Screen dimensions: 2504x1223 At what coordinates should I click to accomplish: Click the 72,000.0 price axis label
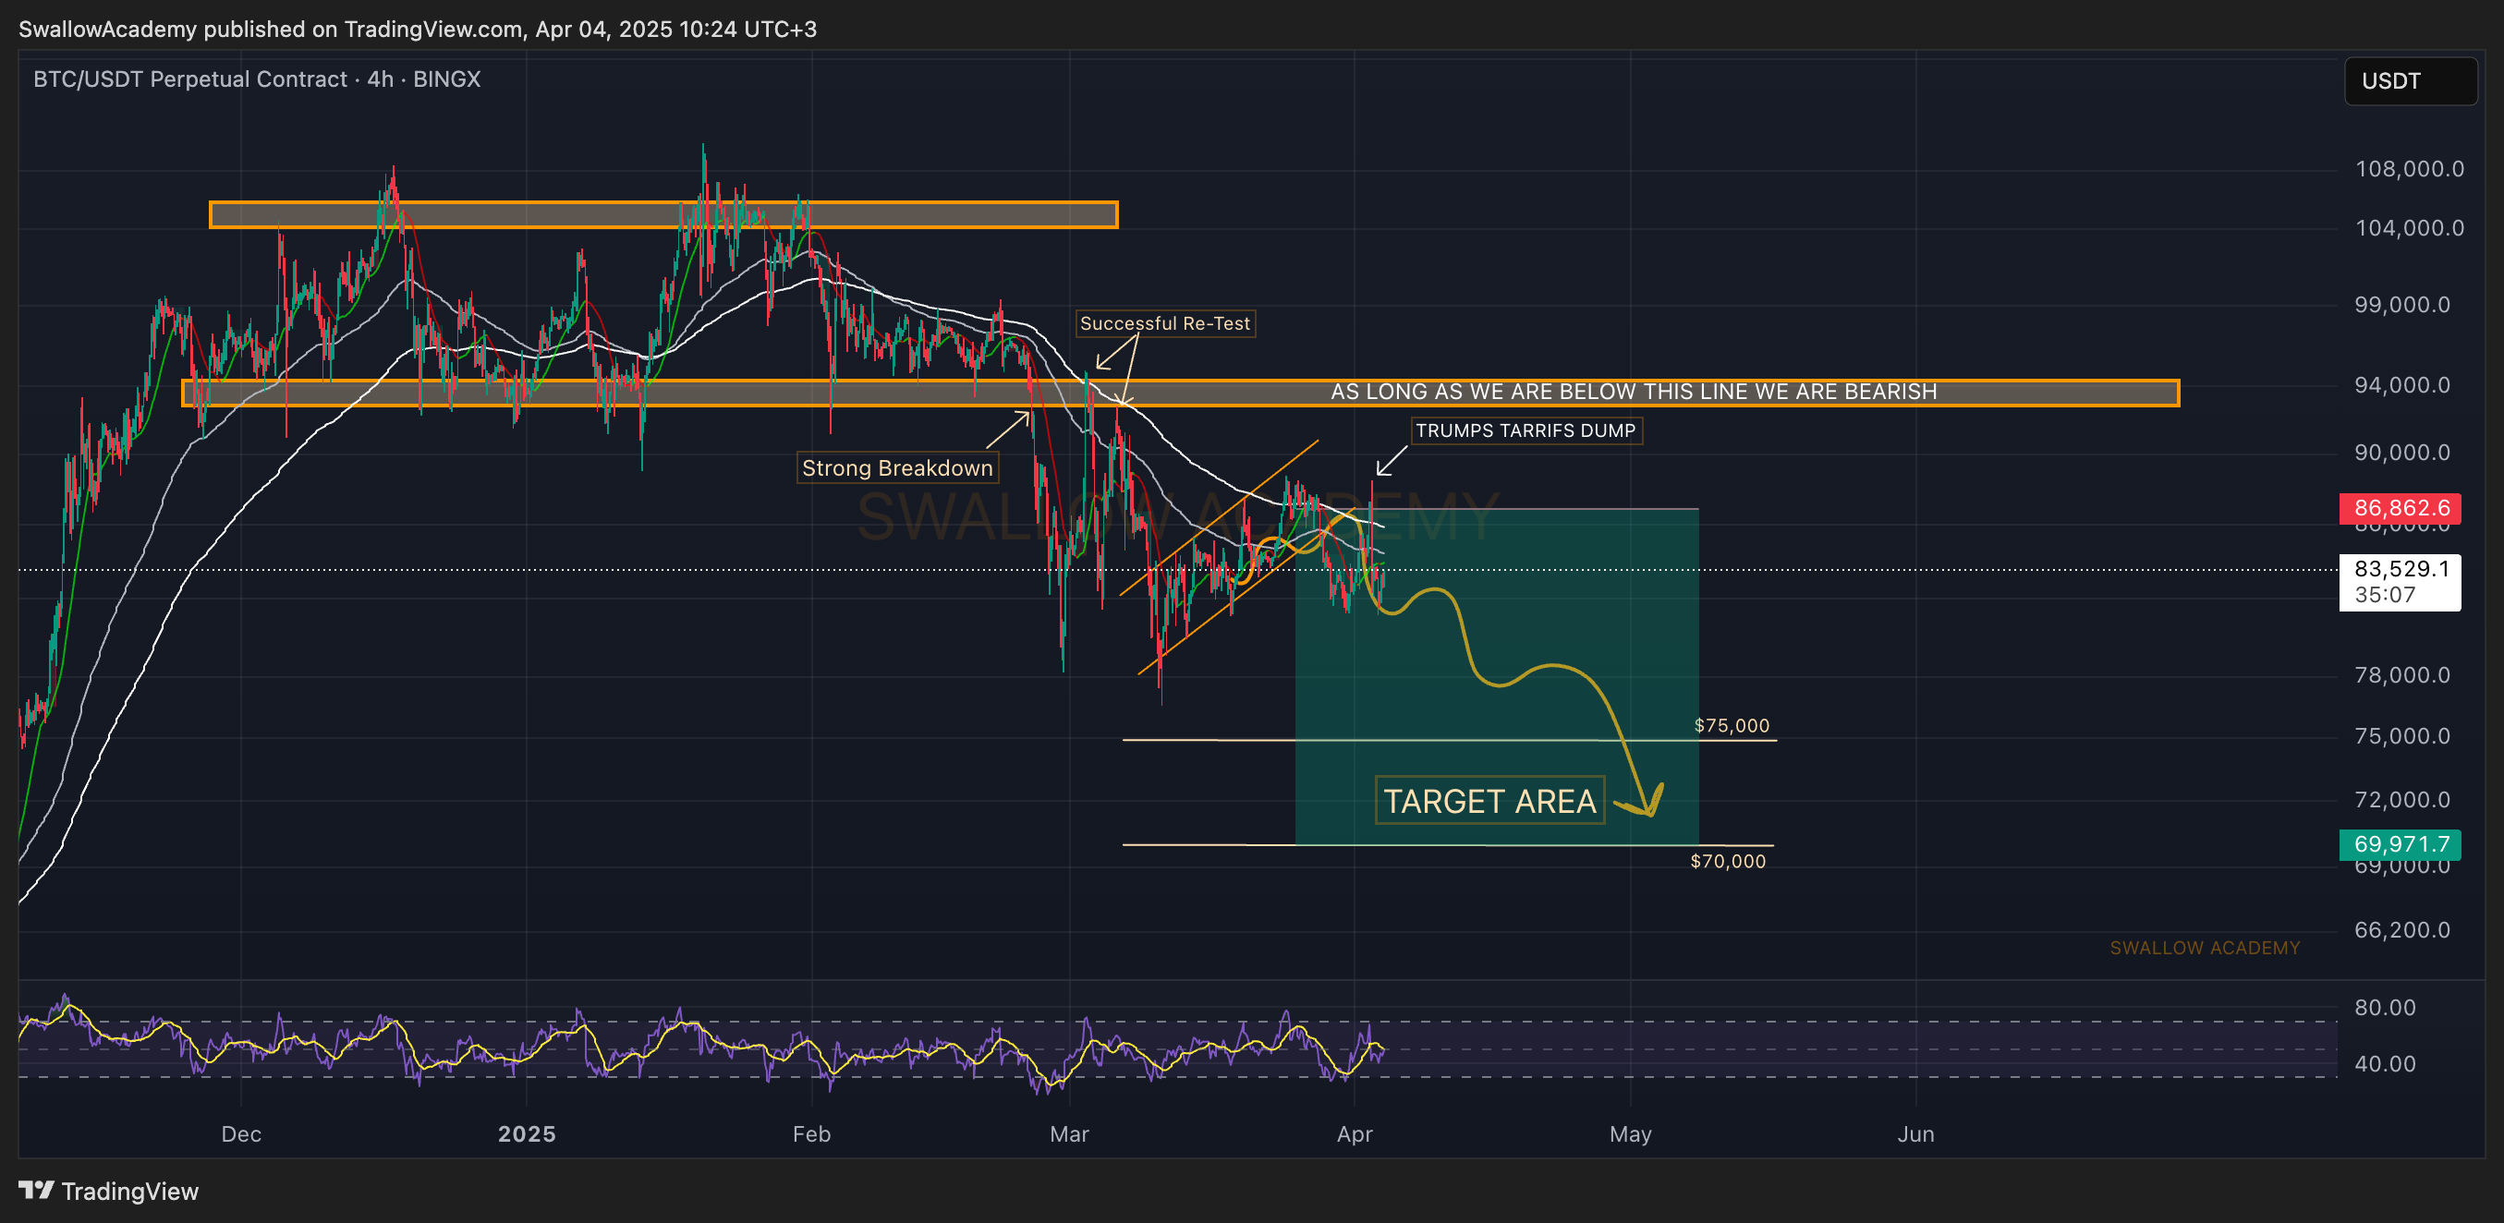click(2402, 801)
